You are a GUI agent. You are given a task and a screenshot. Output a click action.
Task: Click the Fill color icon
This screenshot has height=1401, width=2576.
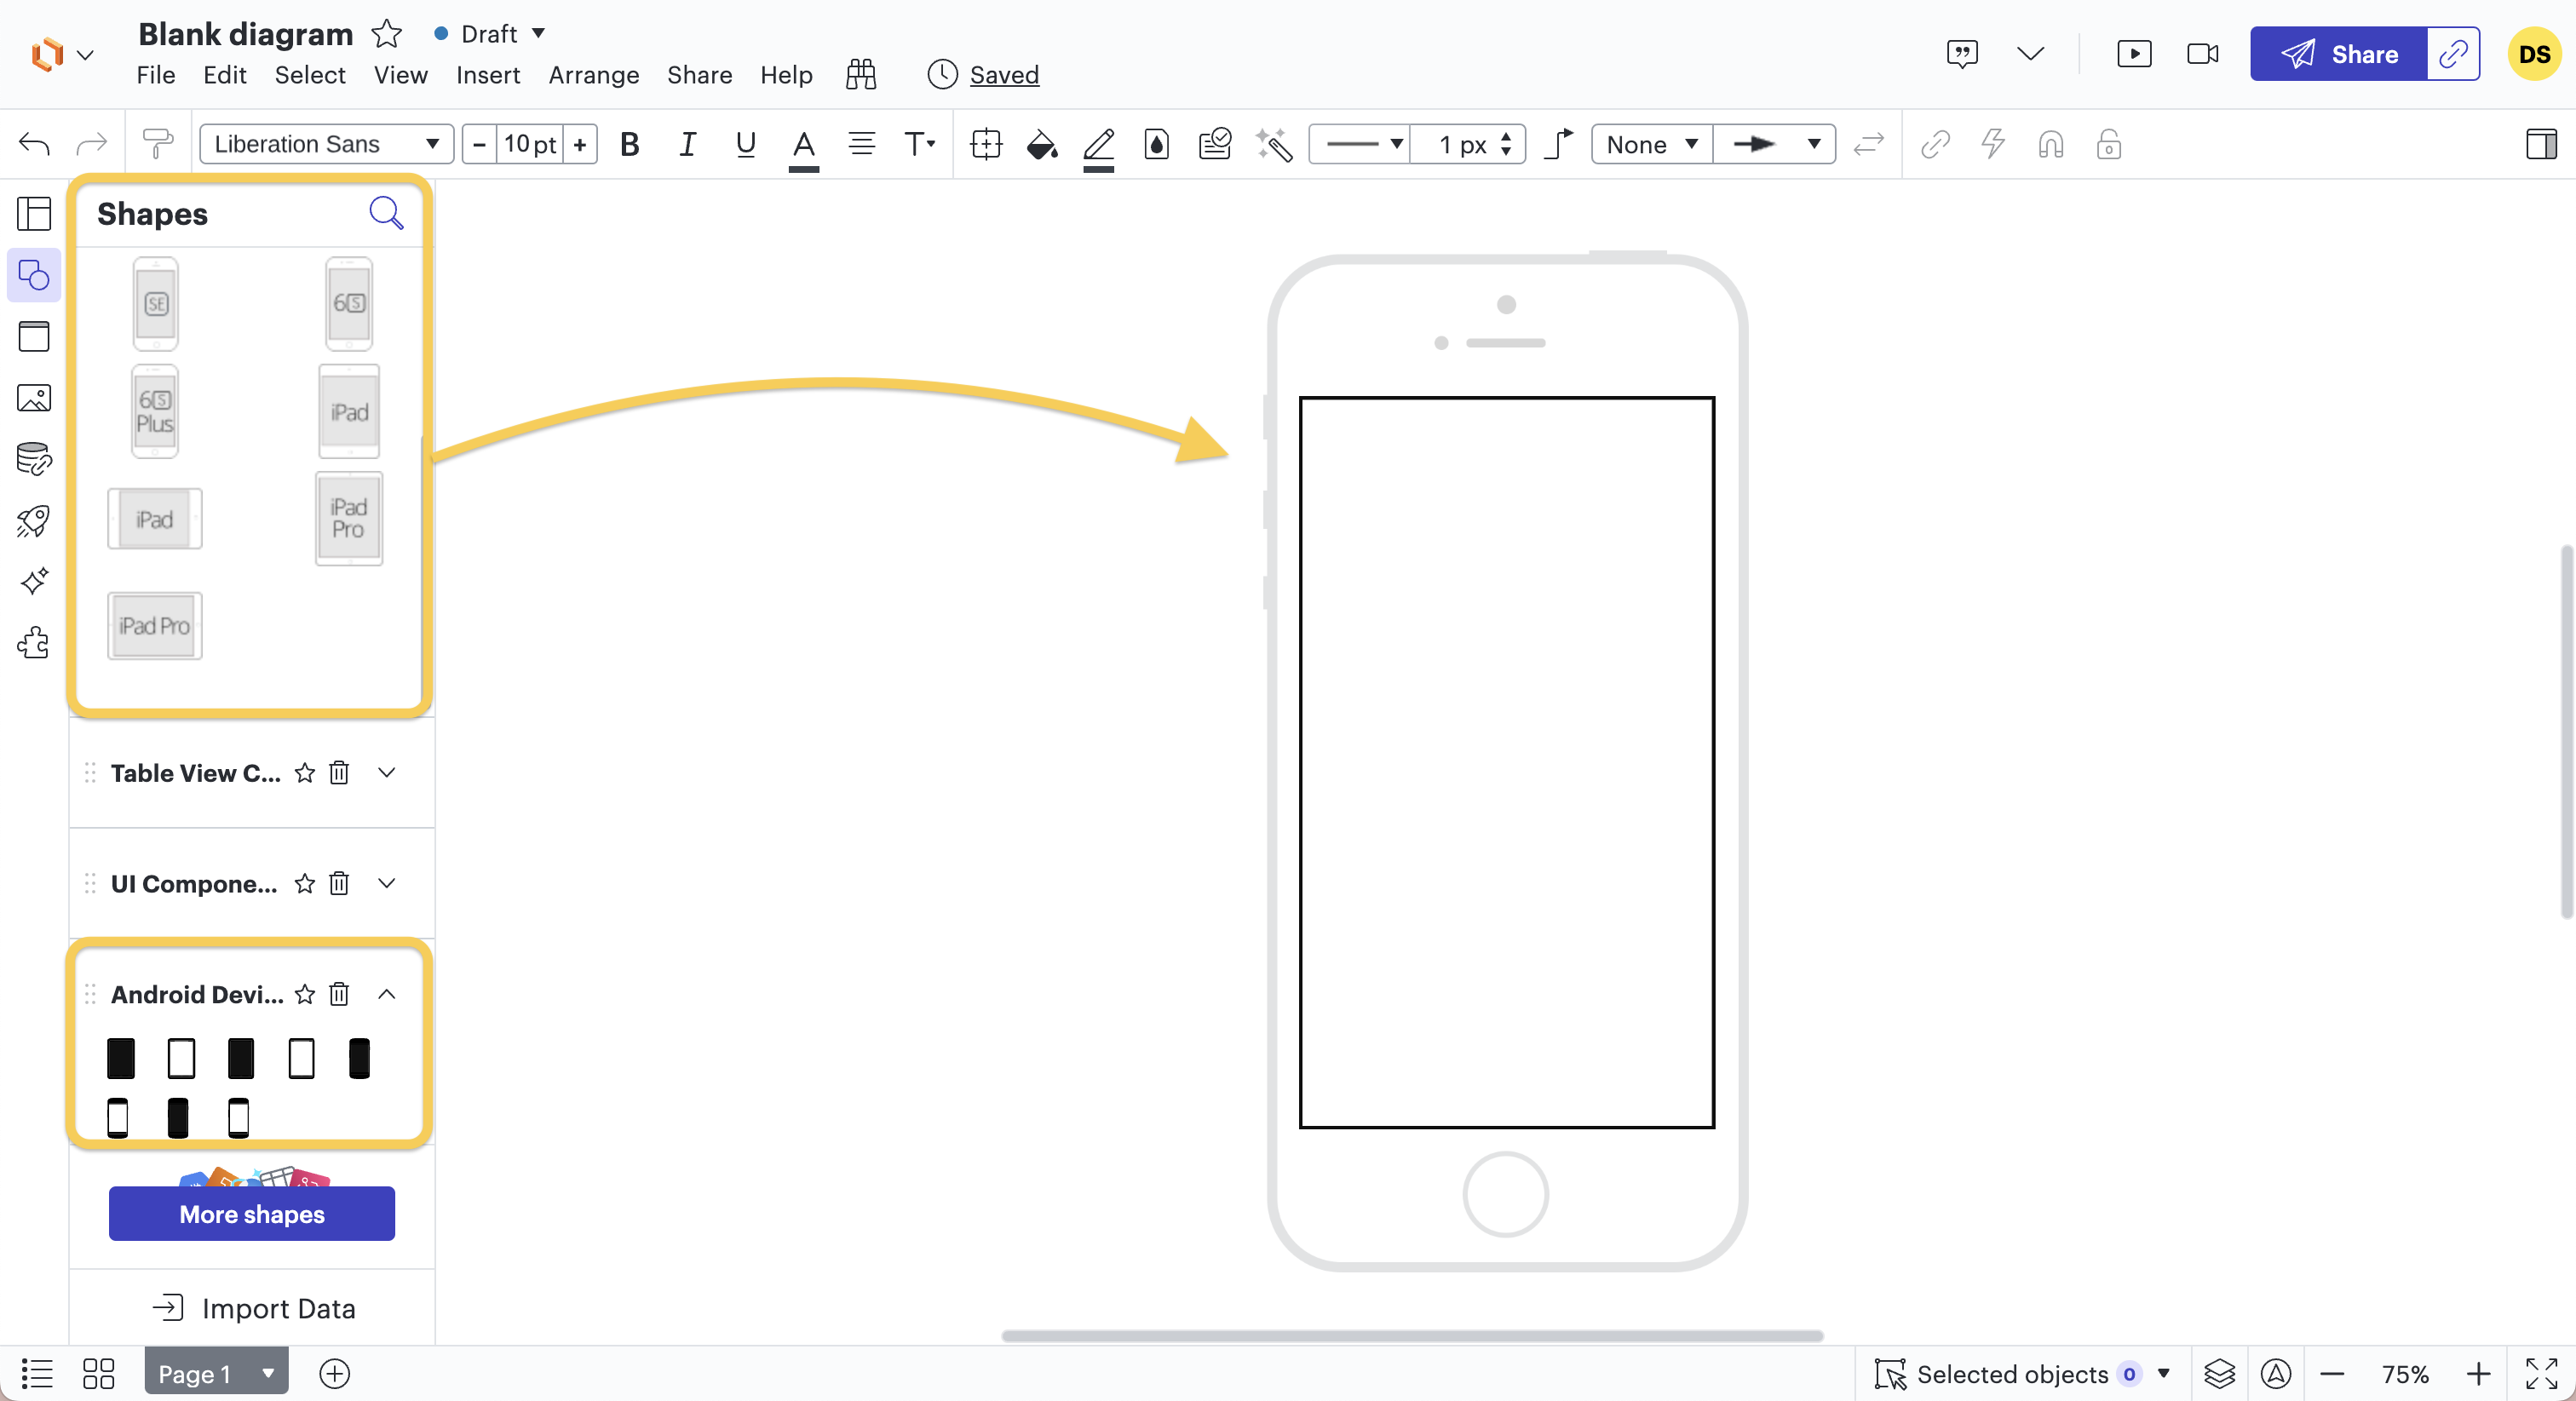[1044, 145]
